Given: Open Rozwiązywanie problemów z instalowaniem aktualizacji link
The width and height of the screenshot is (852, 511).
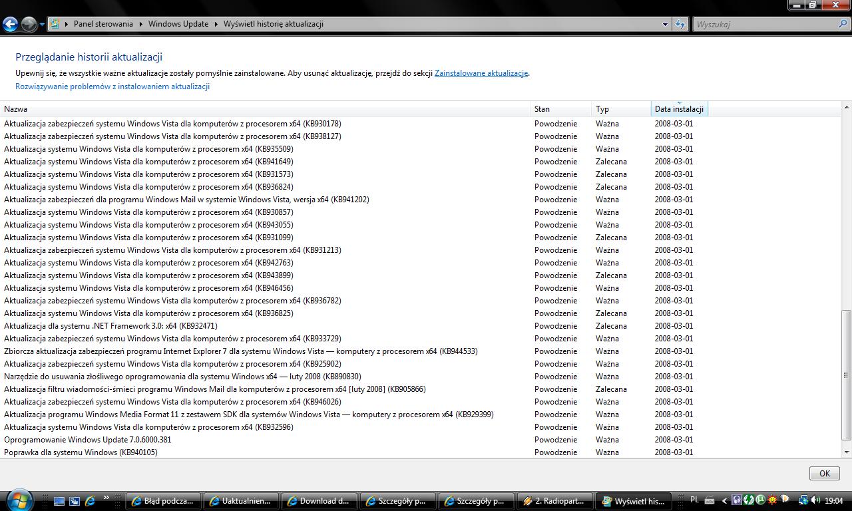Looking at the screenshot, I should pyautogui.click(x=112, y=86).
